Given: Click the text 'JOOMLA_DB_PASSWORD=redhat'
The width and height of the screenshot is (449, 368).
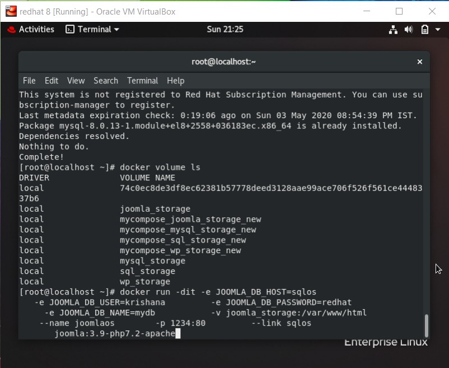Looking at the screenshot, I should coord(289,302).
